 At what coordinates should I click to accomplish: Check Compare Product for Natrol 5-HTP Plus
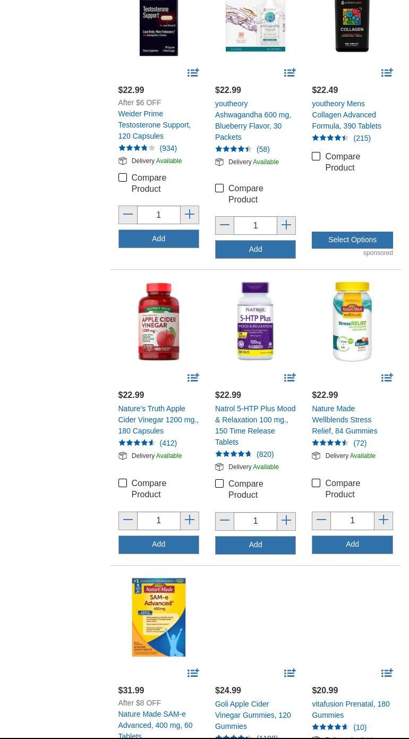pyautogui.click(x=219, y=483)
